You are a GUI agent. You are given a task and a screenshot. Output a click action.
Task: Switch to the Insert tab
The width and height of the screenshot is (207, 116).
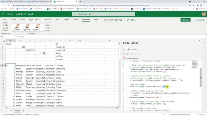point(23,19)
